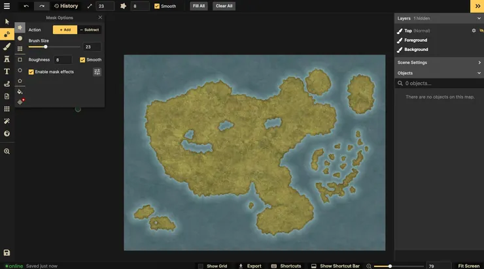The height and width of the screenshot is (269, 484).
Task: Select the Stamp castle tool
Action: 7,59
